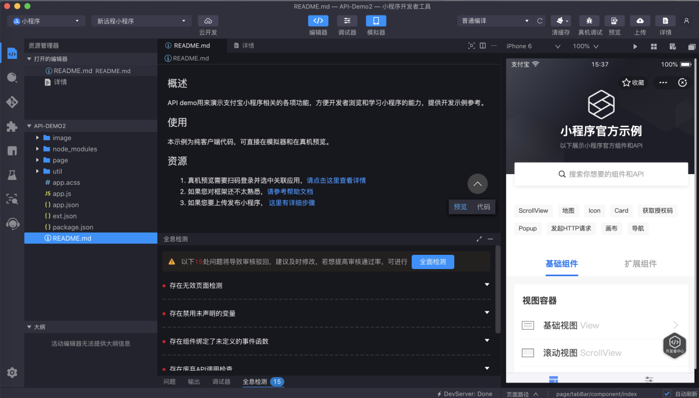Switch markdown view to 预览

(x=460, y=207)
